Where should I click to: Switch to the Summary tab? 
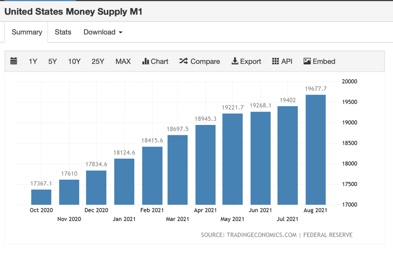pyautogui.click(x=27, y=32)
